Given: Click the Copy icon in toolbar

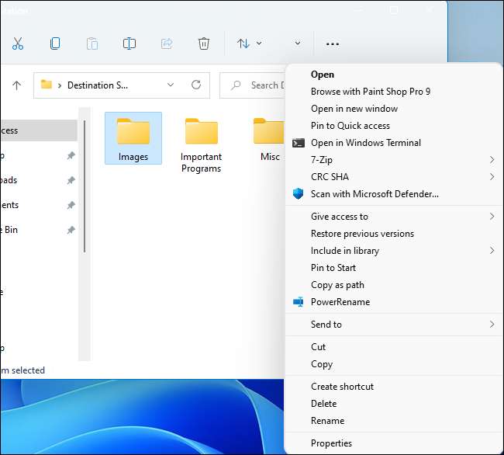Looking at the screenshot, I should point(55,43).
